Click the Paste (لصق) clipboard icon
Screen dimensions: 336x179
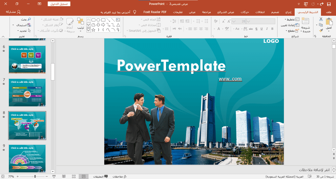coord(329,22)
